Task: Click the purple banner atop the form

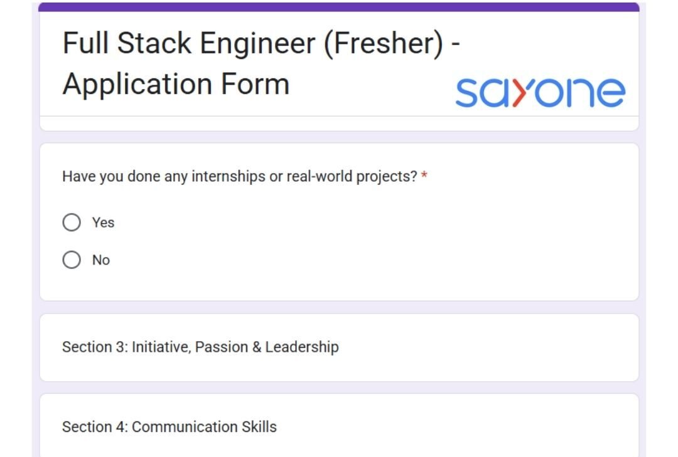Action: 339,7
